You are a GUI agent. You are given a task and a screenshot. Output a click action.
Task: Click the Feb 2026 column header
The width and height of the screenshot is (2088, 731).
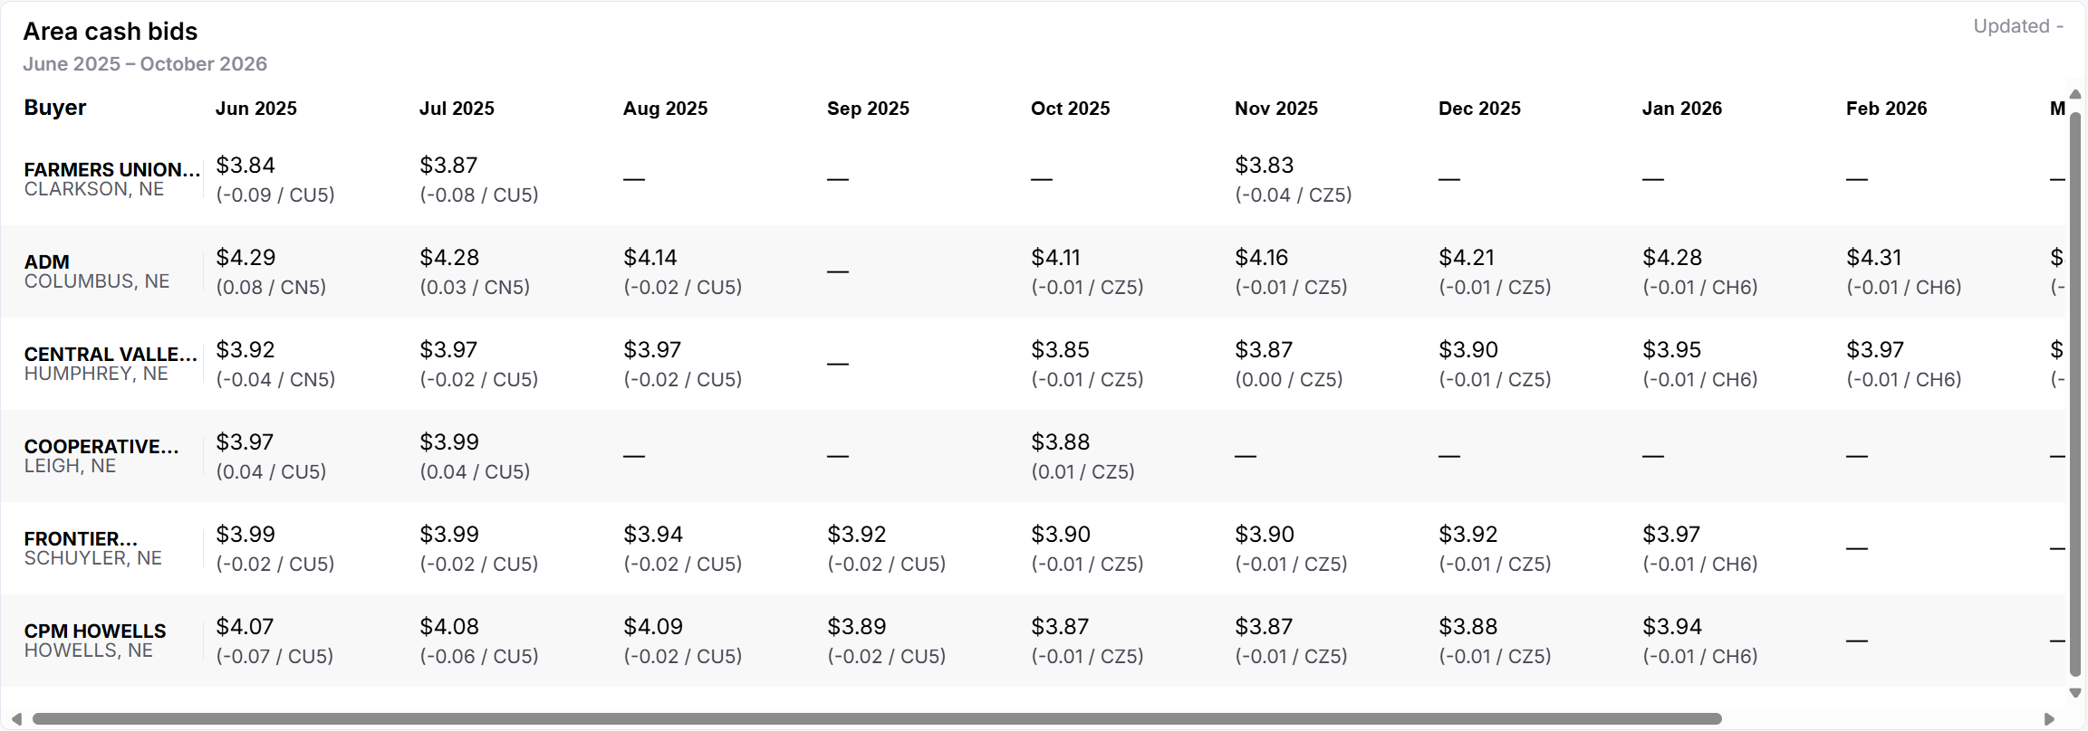1886,109
